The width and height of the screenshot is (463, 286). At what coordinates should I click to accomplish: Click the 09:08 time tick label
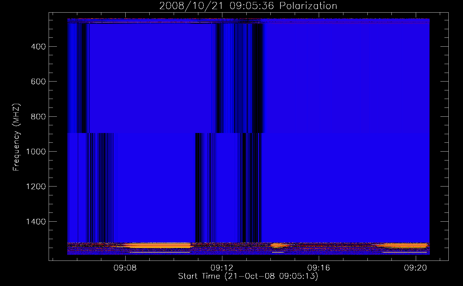tap(125, 268)
